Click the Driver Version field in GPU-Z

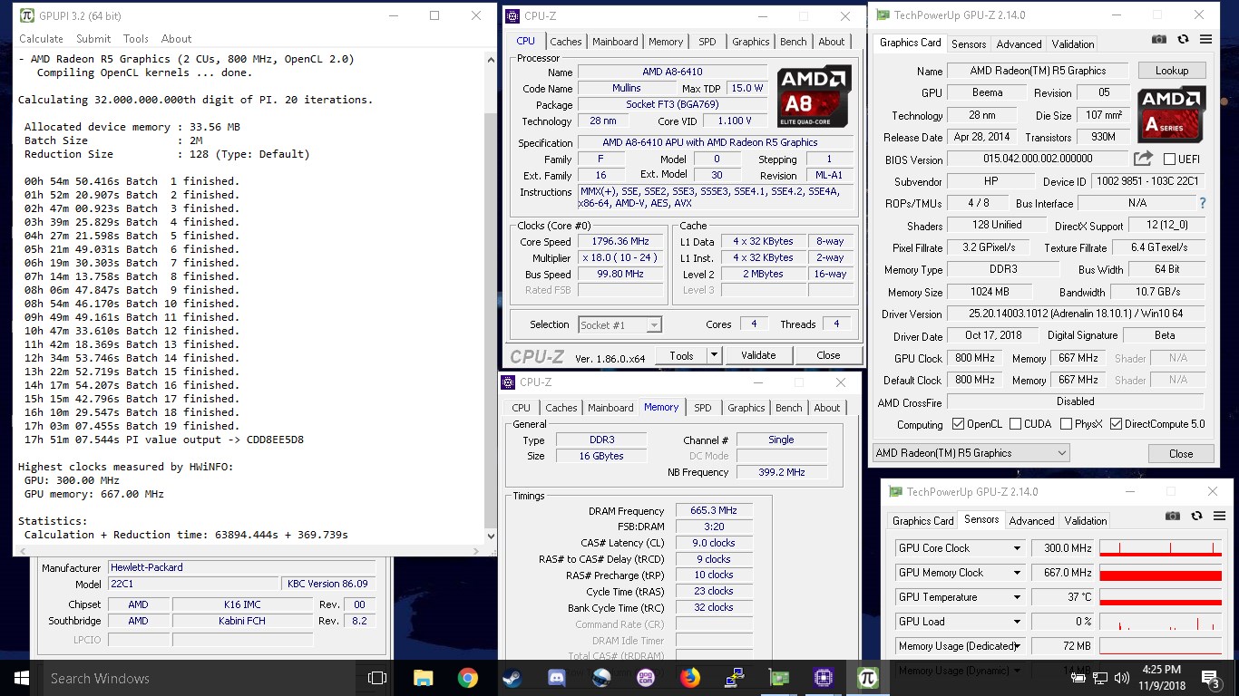[x=1075, y=314]
